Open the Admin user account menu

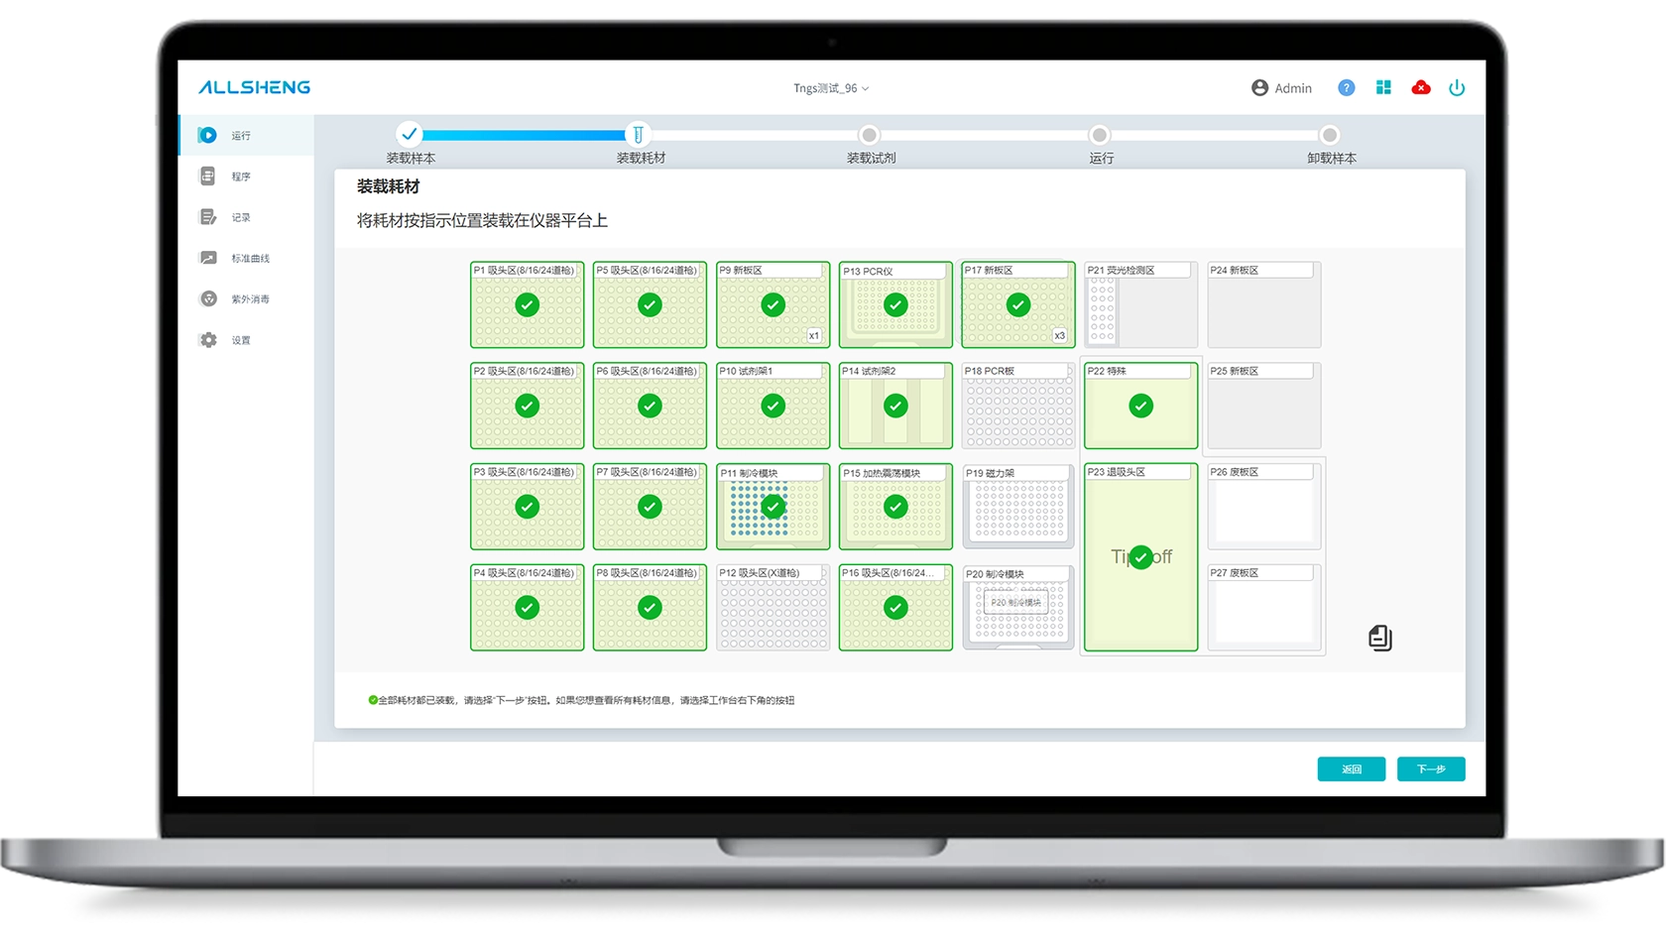point(1281,88)
